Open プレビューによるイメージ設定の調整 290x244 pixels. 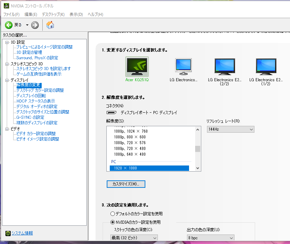point(44,47)
